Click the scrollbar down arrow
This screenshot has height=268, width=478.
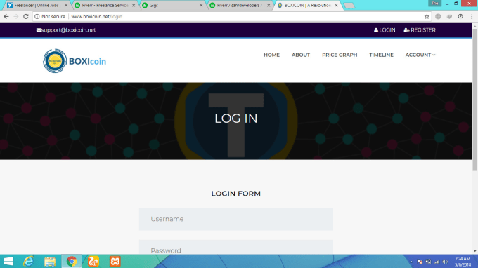(x=475, y=252)
